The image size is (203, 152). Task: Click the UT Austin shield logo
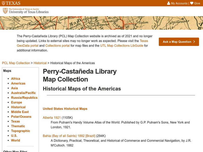point(4,3)
